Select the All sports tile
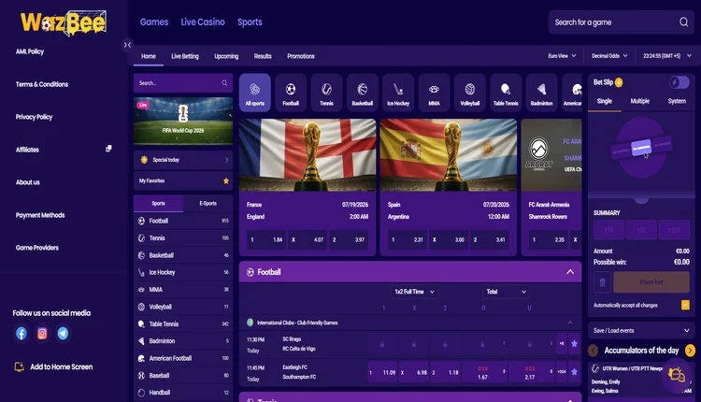 click(255, 93)
